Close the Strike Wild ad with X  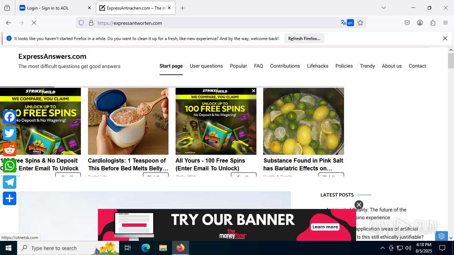[254, 91]
